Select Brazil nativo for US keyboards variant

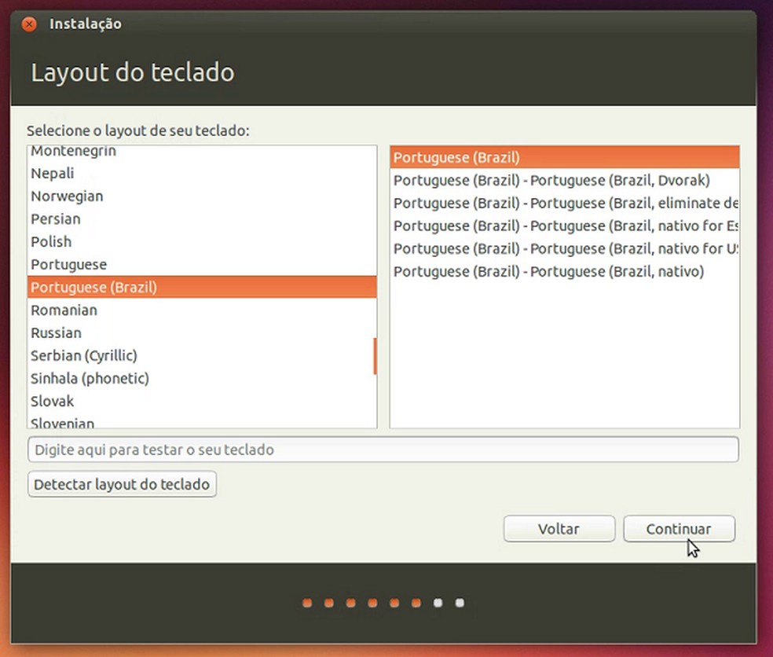pos(565,248)
